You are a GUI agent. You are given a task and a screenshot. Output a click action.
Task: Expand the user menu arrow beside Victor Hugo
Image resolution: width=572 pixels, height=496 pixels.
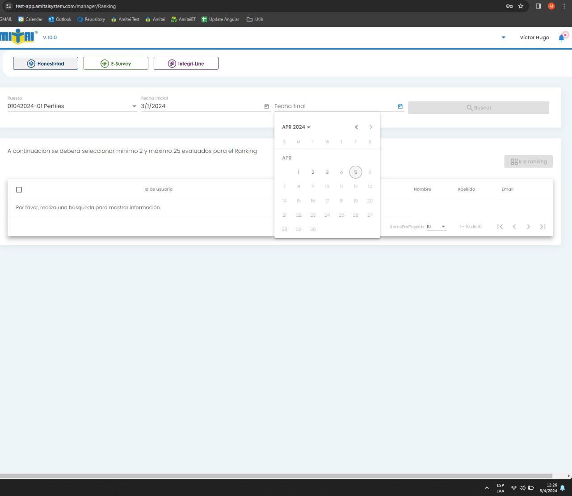tap(504, 38)
